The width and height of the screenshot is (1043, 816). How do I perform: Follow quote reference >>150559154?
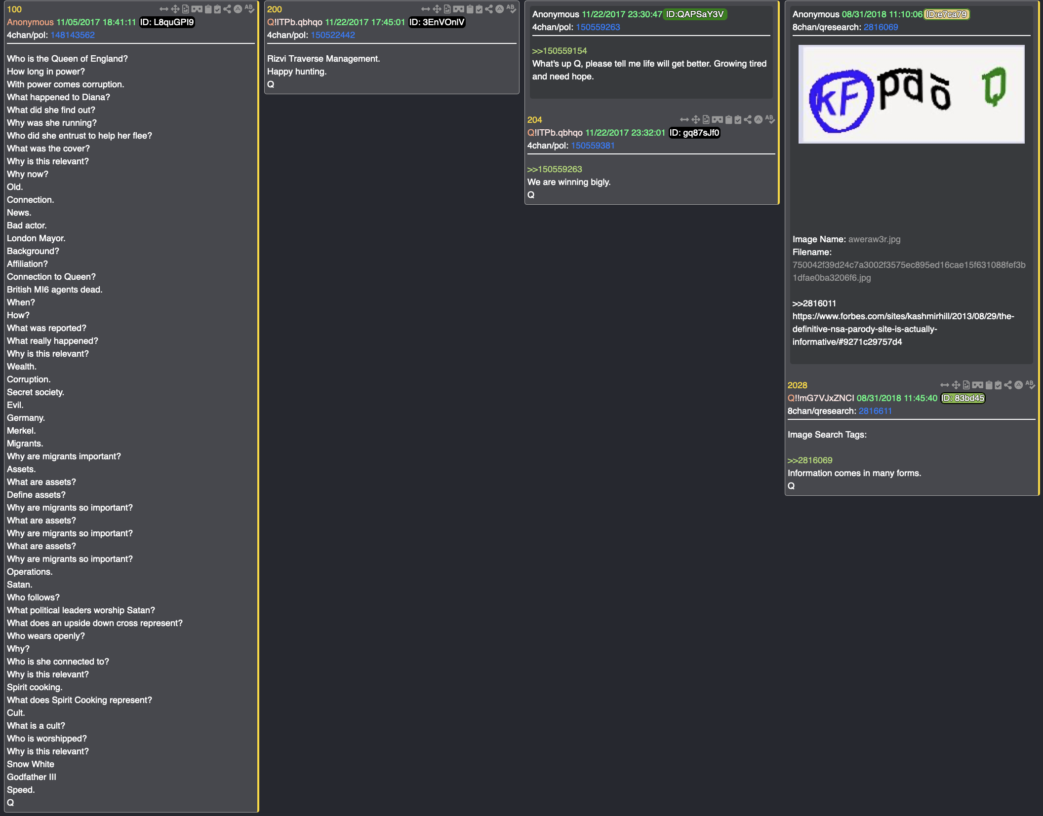(x=560, y=51)
